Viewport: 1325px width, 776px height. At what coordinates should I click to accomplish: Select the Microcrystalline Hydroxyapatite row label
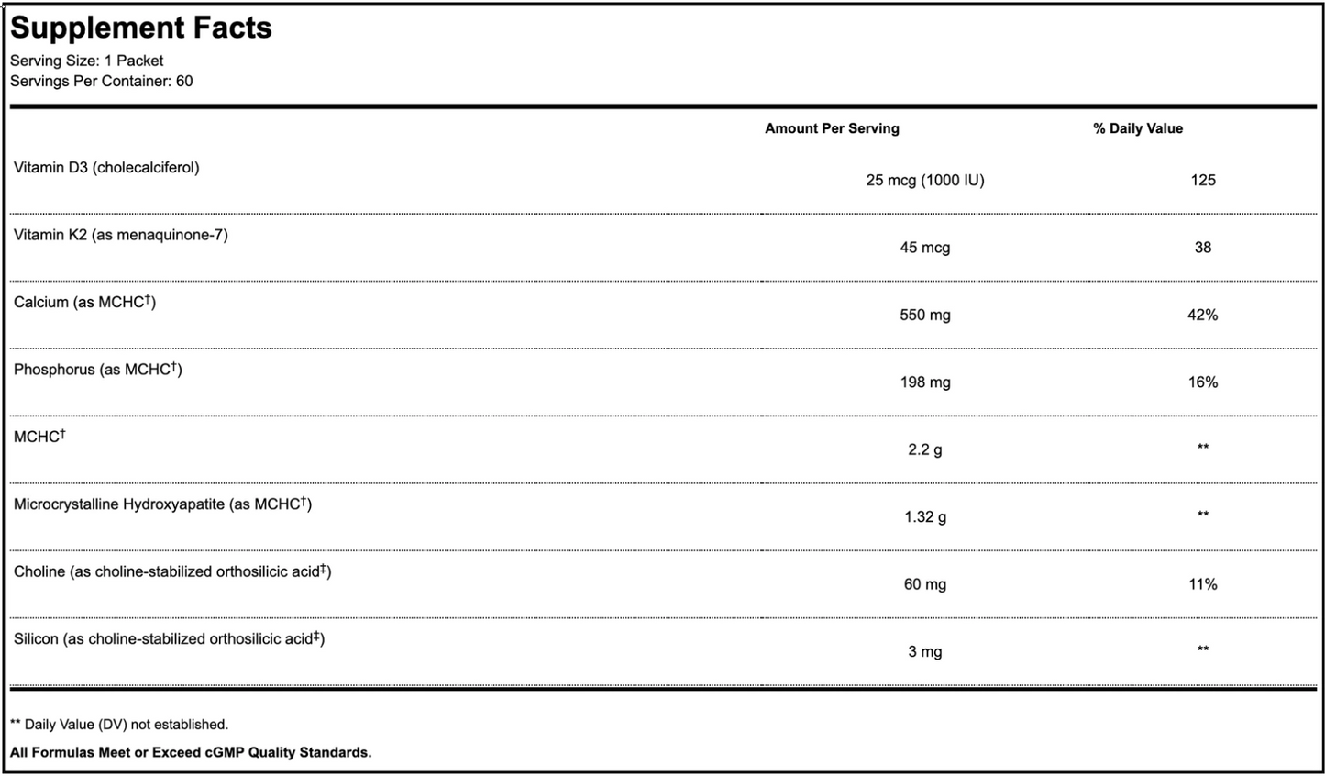[x=162, y=504]
